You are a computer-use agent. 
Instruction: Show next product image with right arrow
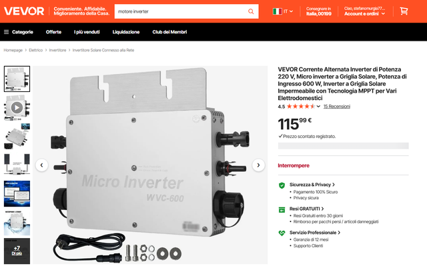click(258, 165)
